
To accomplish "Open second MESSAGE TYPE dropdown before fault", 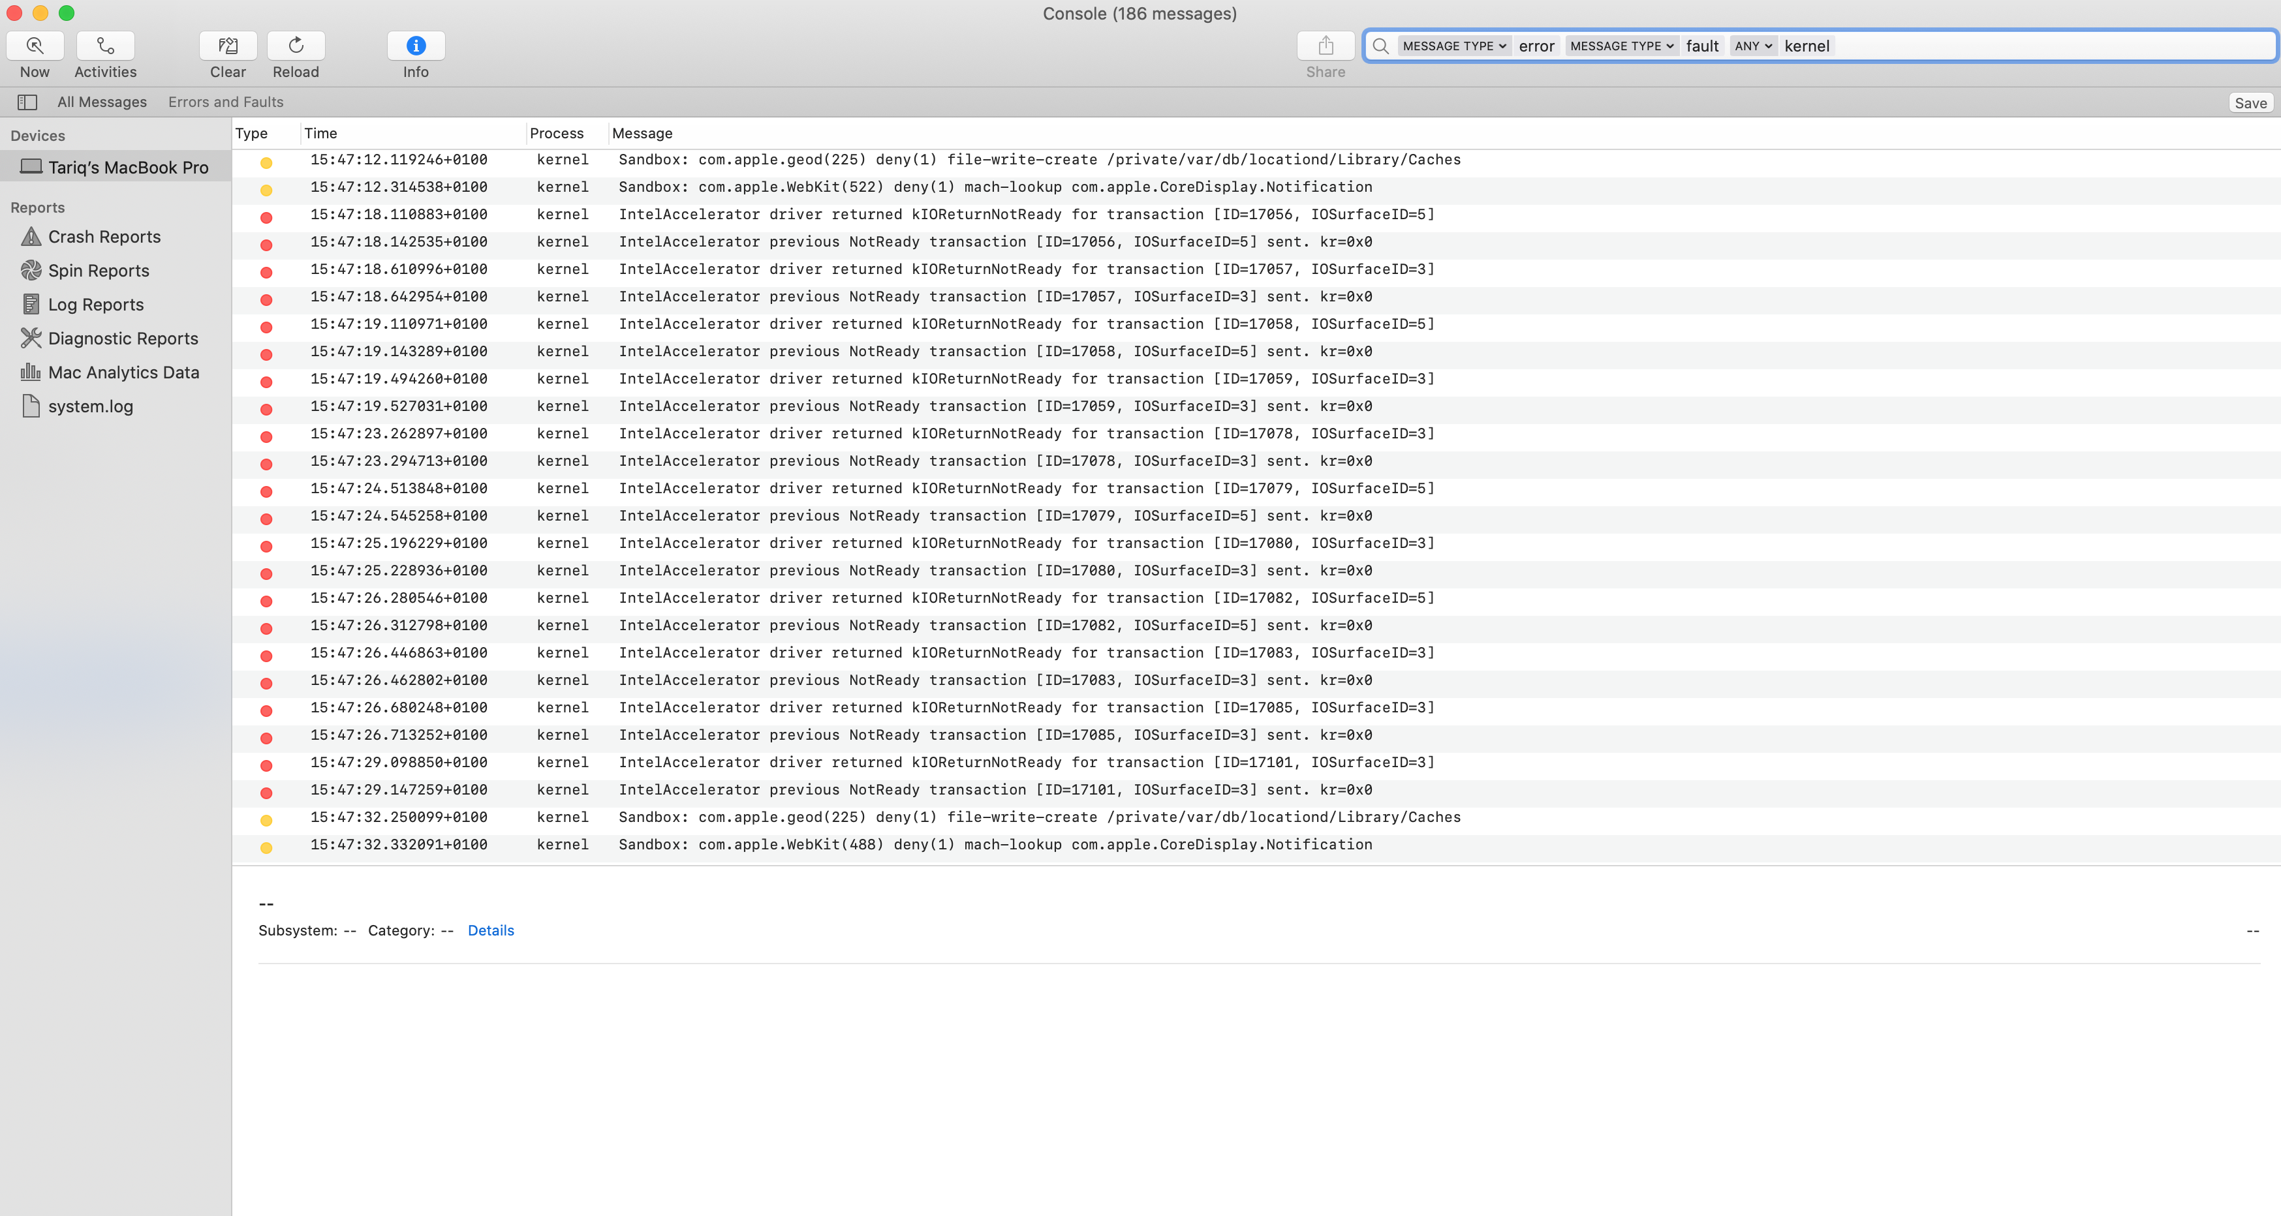I will pyautogui.click(x=1621, y=46).
